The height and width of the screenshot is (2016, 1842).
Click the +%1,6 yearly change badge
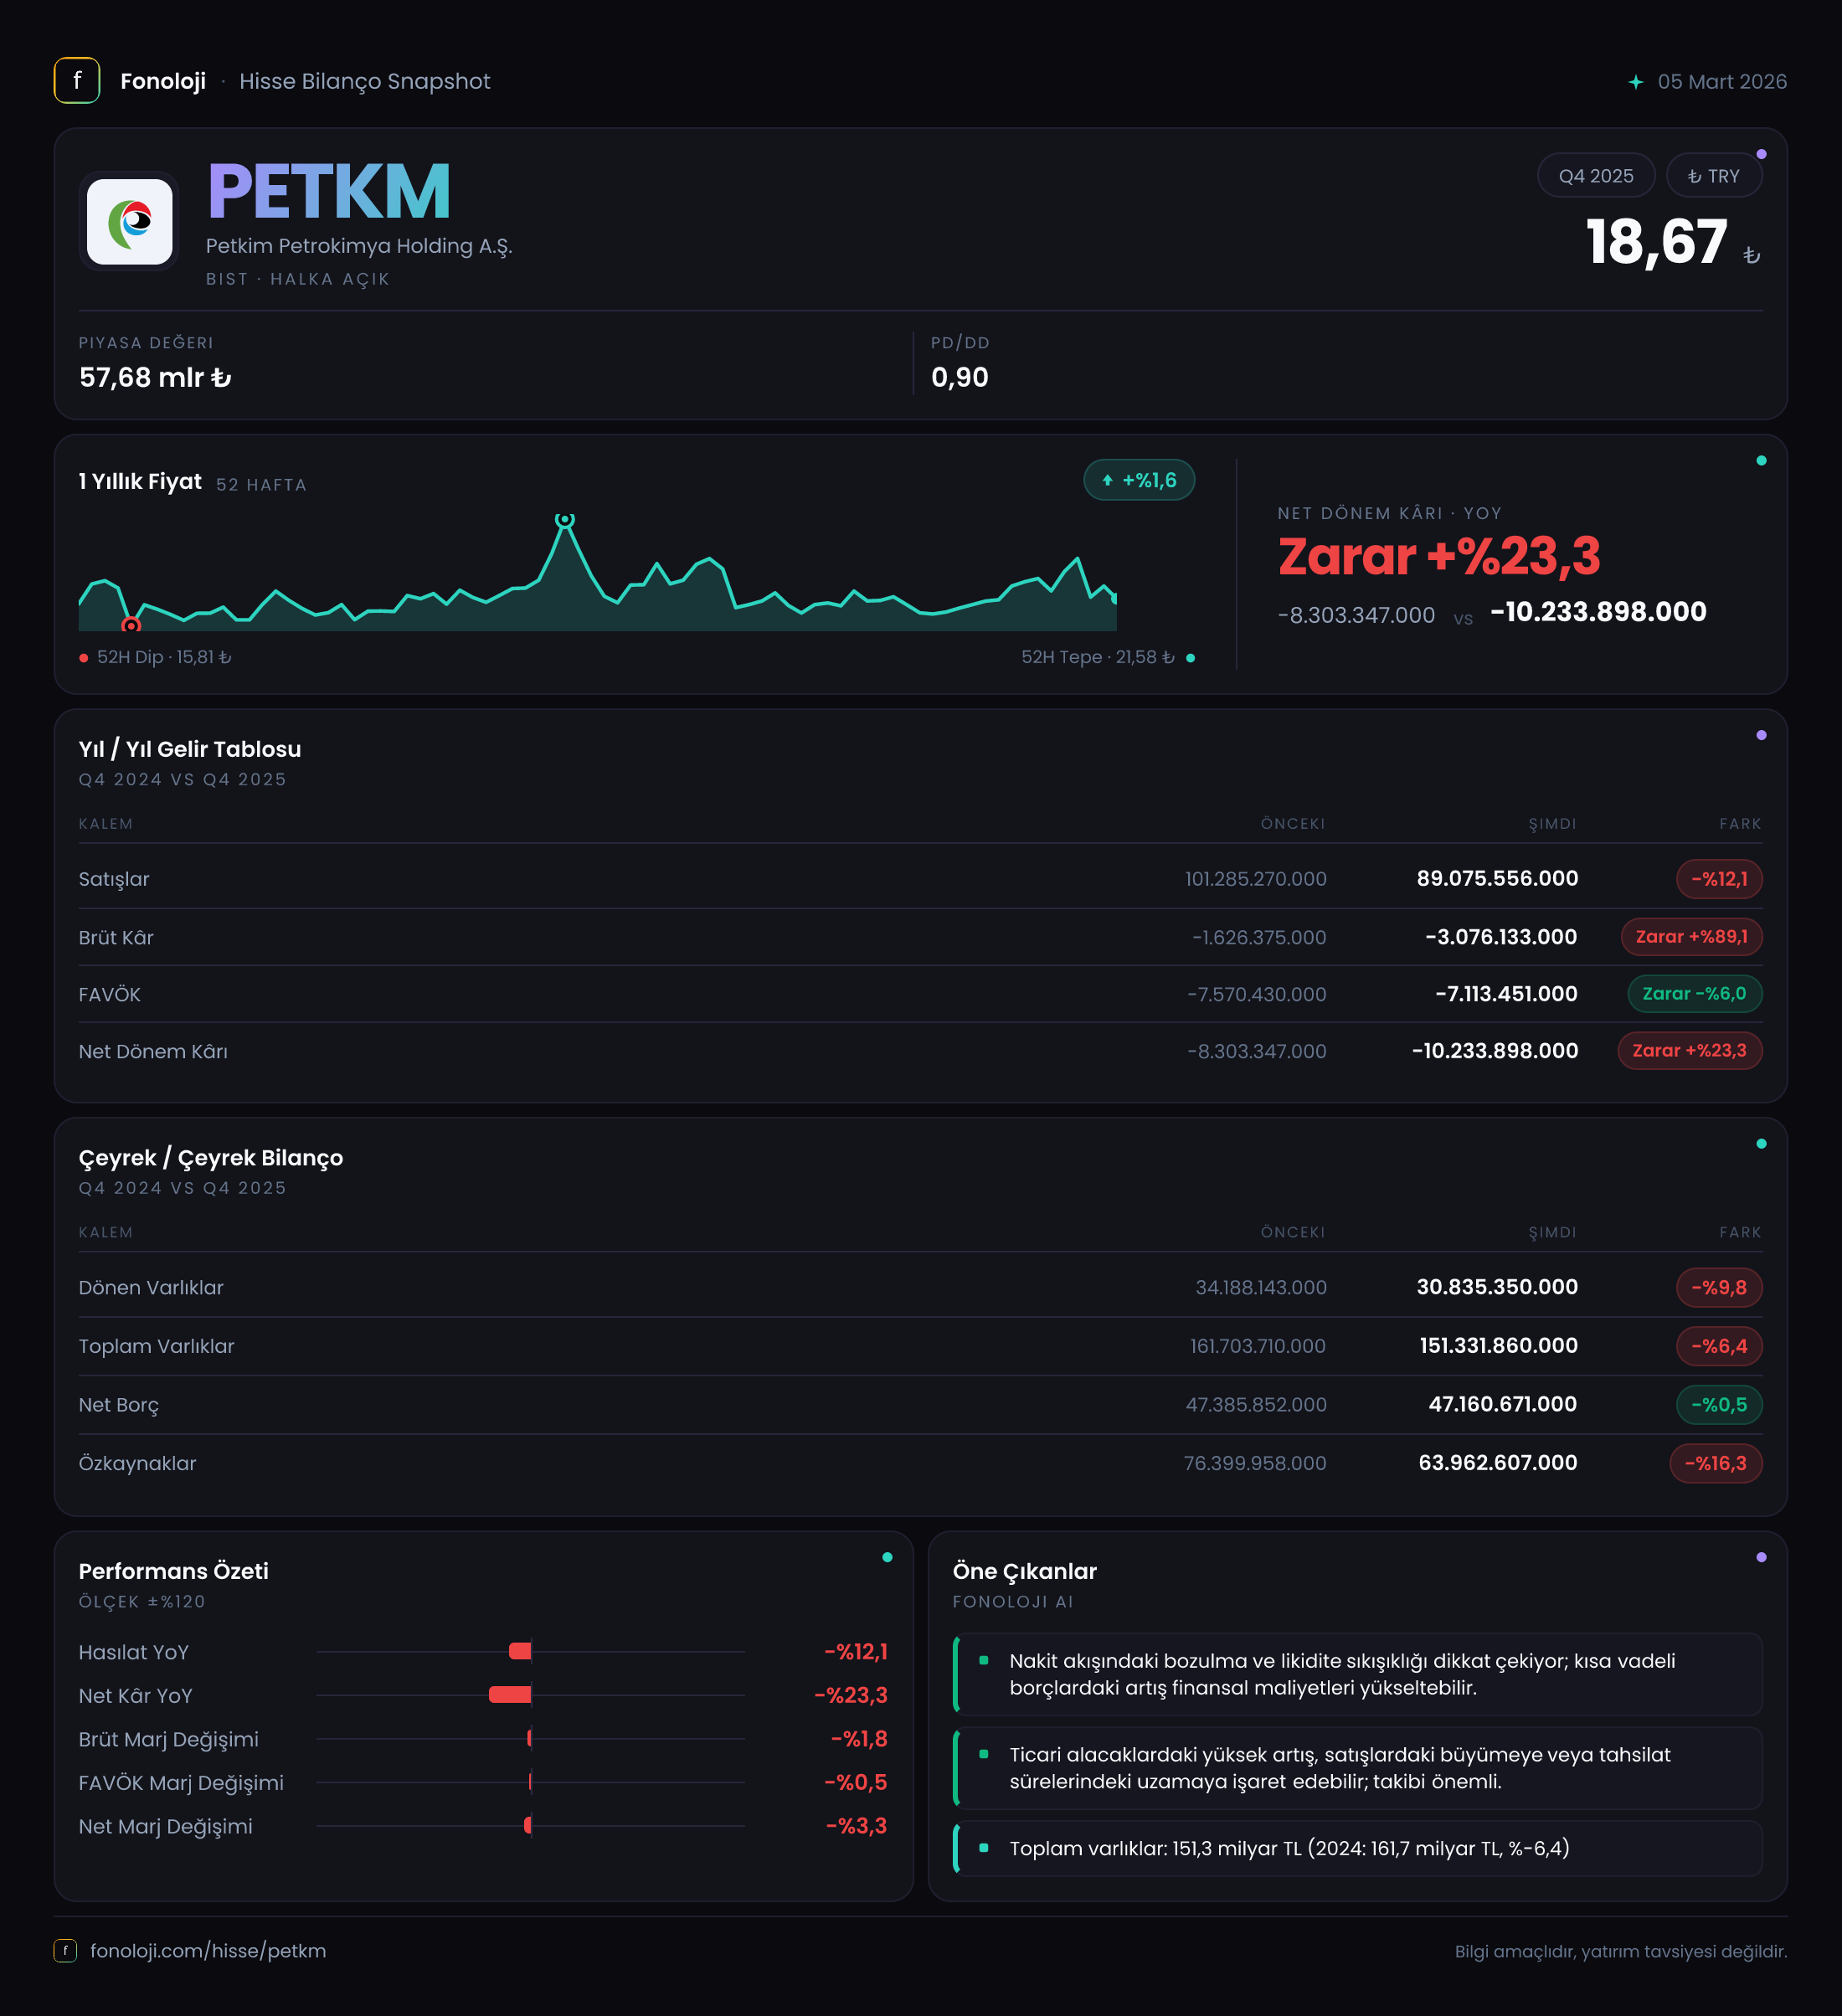(x=1139, y=480)
